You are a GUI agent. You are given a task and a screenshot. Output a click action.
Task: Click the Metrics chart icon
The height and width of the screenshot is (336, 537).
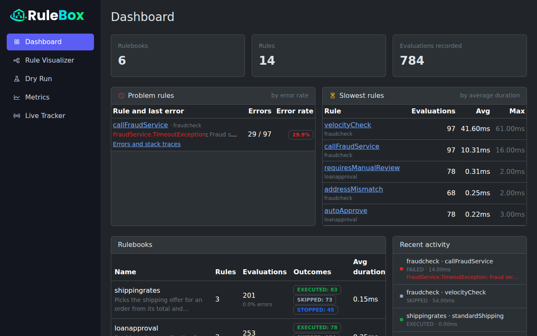(17, 97)
